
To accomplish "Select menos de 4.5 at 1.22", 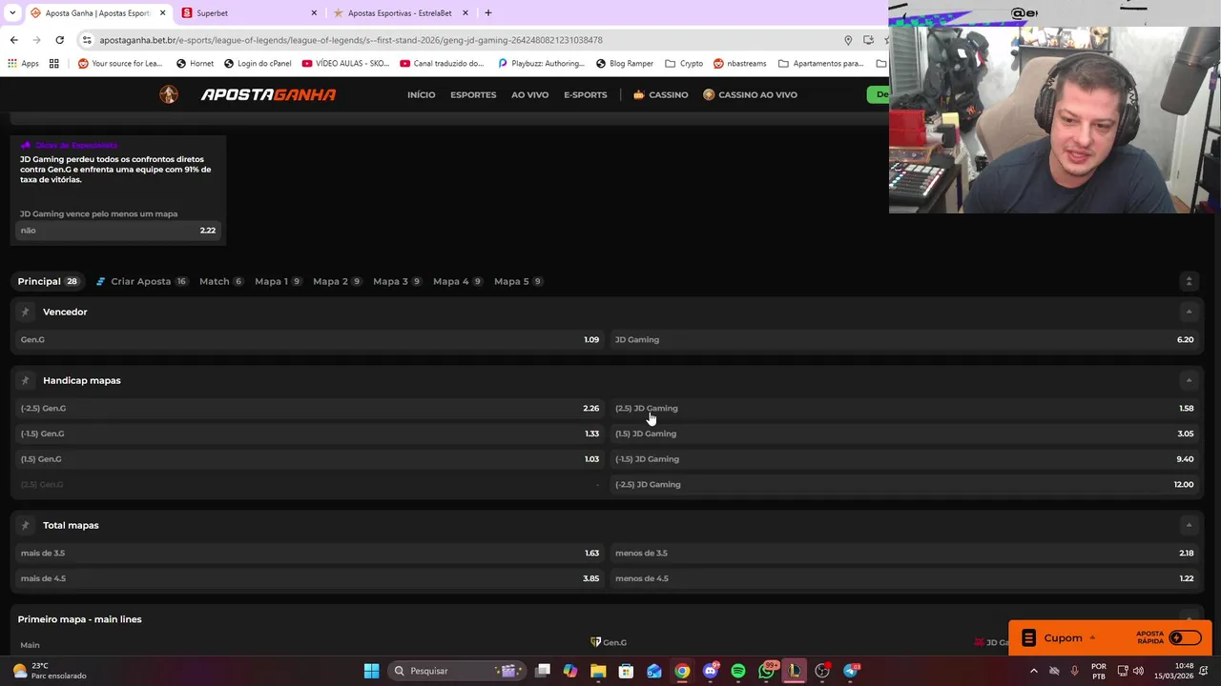I will click(x=904, y=578).
